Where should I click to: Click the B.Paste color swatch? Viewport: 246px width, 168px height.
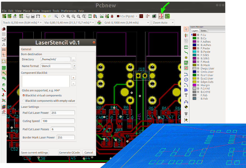[x=195, y=52]
